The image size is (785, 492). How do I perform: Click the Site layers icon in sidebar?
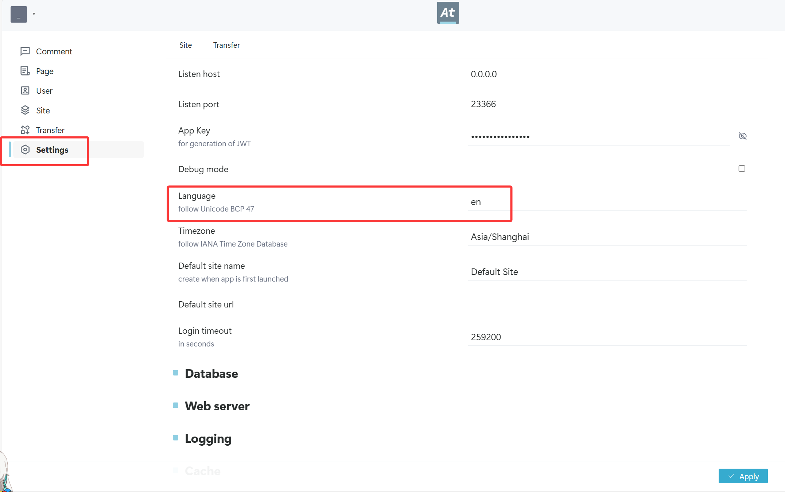[x=25, y=110]
